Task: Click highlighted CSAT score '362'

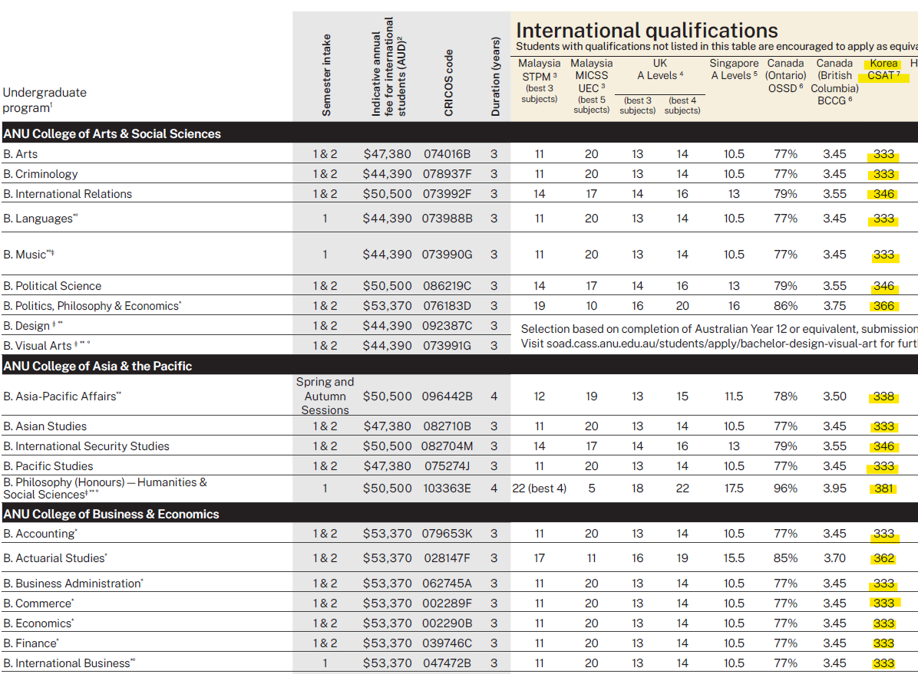Action: point(883,558)
